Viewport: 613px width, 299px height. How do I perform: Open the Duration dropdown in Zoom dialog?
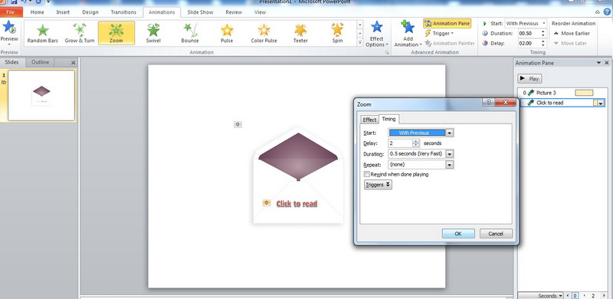pos(450,154)
